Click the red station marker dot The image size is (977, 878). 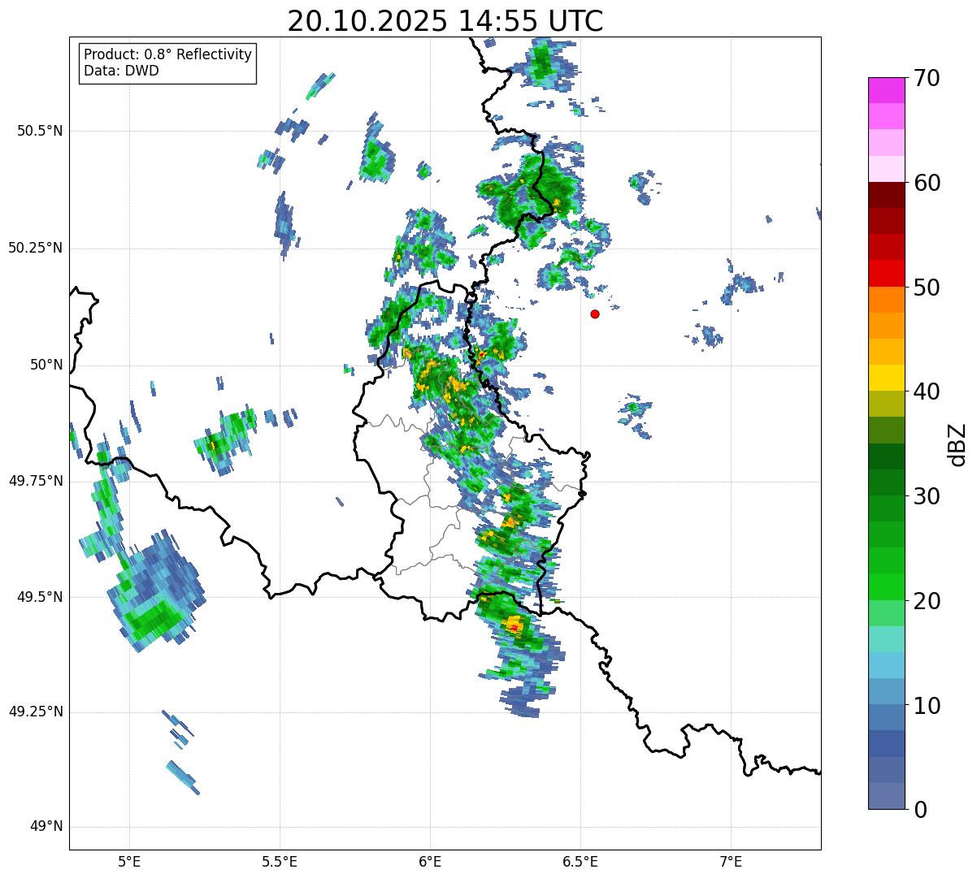pos(595,314)
